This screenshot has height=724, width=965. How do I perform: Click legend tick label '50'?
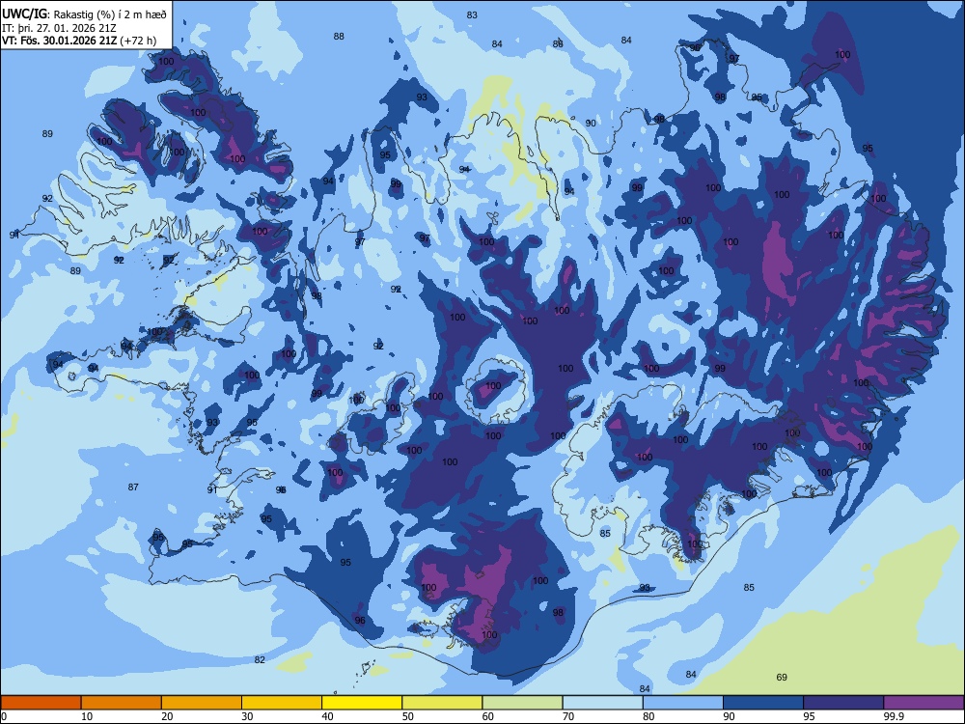point(407,716)
